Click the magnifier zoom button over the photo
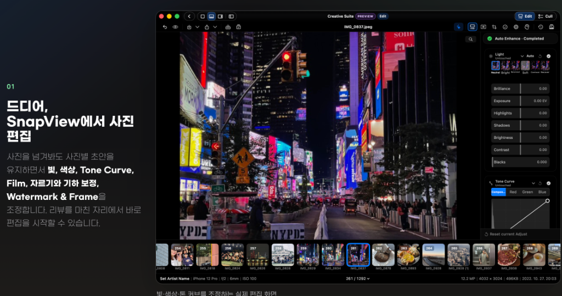 coord(470,40)
